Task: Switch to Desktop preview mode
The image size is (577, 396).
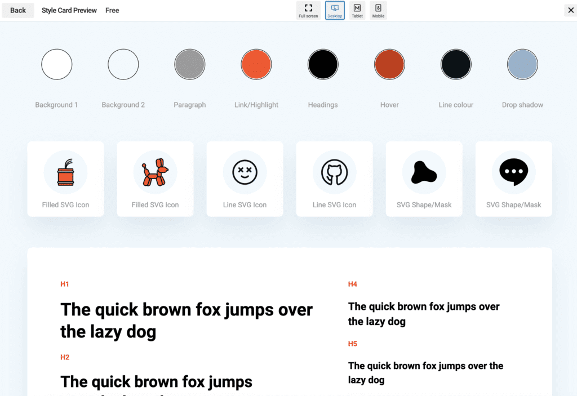Action: tap(335, 10)
